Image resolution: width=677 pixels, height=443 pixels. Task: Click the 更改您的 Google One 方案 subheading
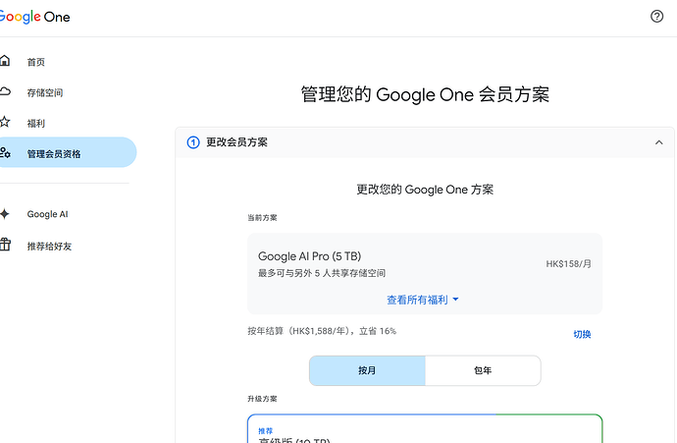click(425, 190)
